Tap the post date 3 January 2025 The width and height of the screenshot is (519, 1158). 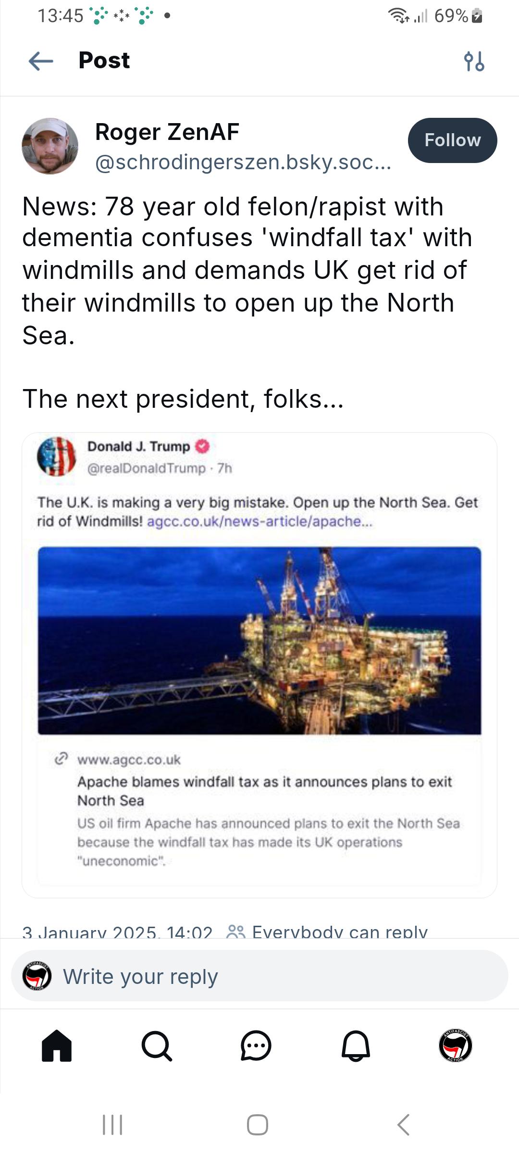tap(117, 931)
